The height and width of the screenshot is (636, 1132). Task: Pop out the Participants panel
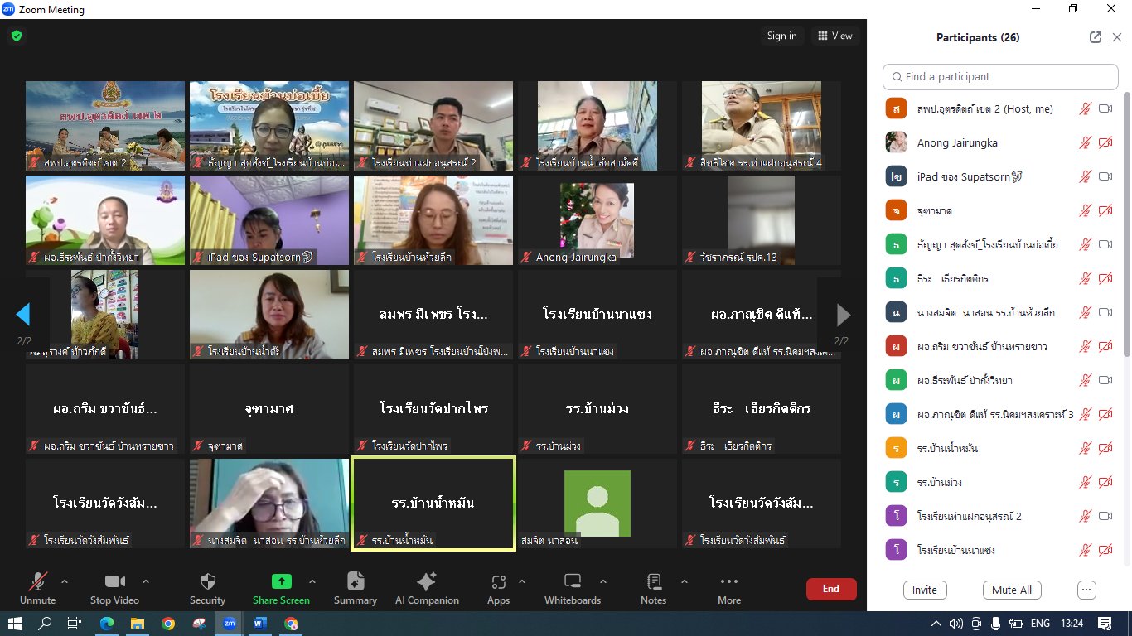(x=1095, y=37)
